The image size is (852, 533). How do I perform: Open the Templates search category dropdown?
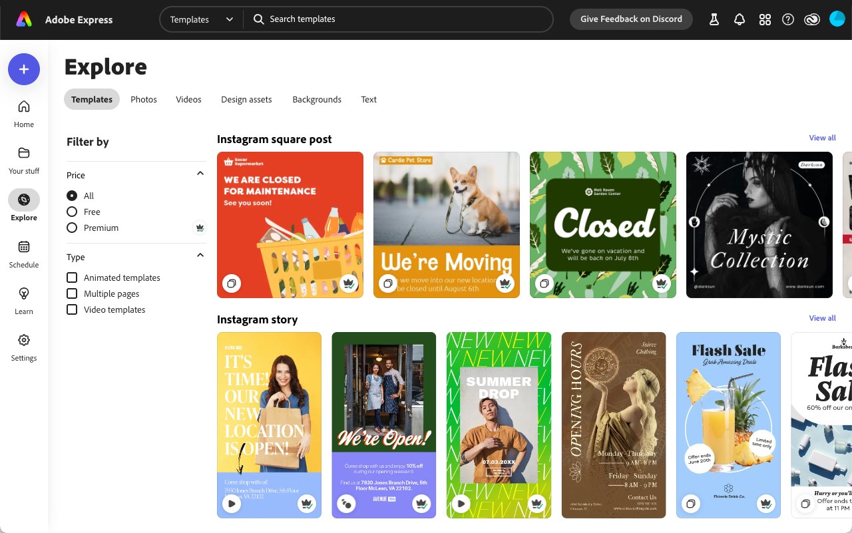200,19
